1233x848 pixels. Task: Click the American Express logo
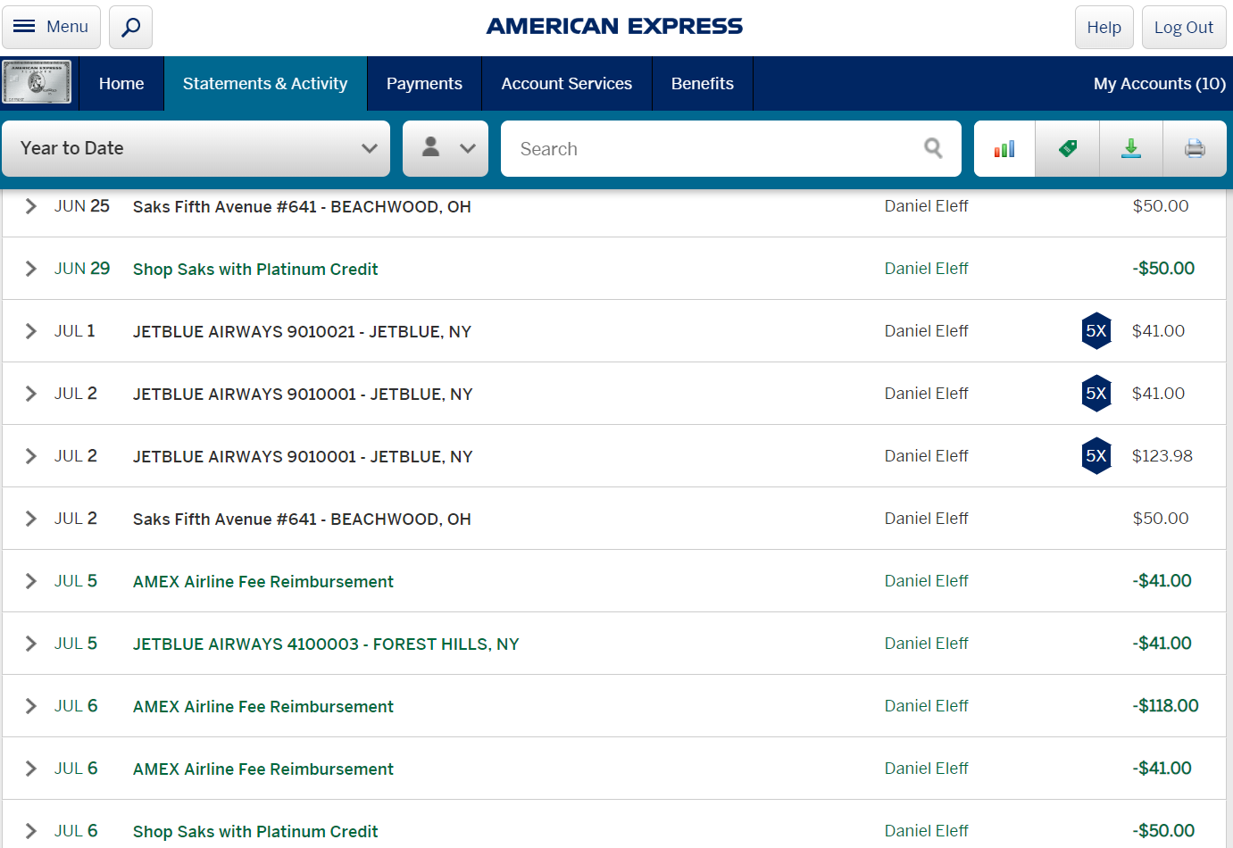614,27
